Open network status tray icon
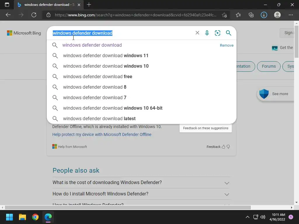Viewport: 299px width, 224px height. (x=255, y=217)
